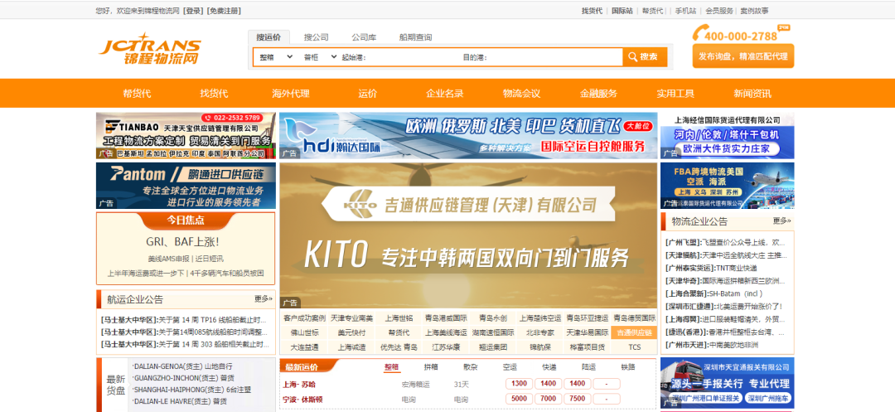The width and height of the screenshot is (895, 412).
Task: Open the DALIAN-GENOA cargo listing
Action: coord(182,366)
